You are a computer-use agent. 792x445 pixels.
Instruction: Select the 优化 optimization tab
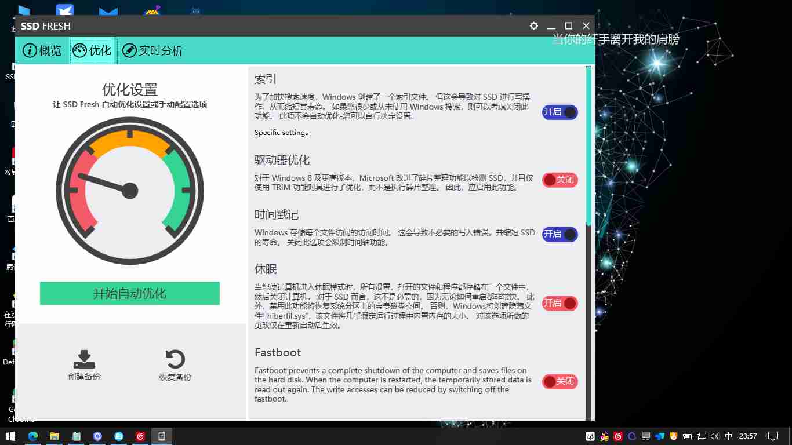[93, 51]
